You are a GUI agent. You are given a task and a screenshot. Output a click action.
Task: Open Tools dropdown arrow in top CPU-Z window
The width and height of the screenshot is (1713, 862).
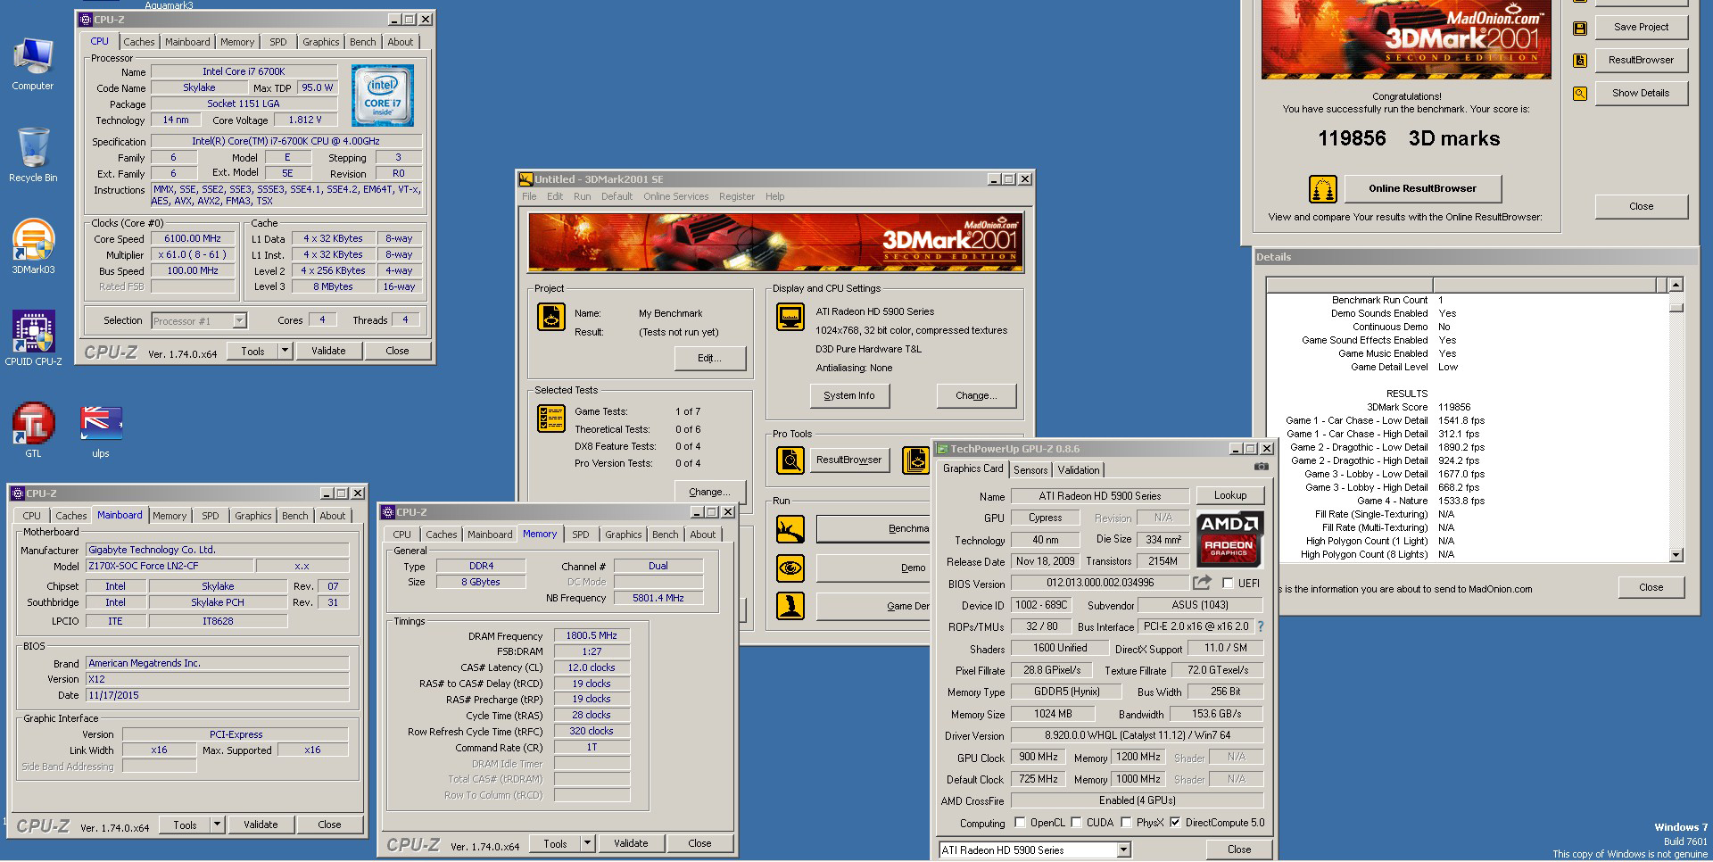coord(285,351)
